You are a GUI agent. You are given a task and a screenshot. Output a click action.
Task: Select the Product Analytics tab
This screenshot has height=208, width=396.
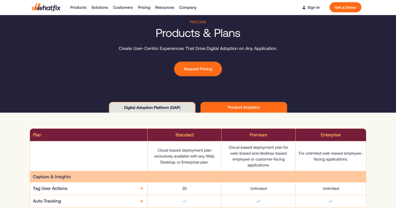point(244,107)
